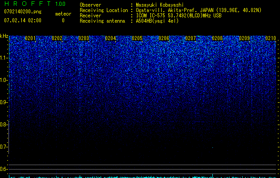
Task: Click the 1.0.0 version number
Action: (x=60, y=4)
